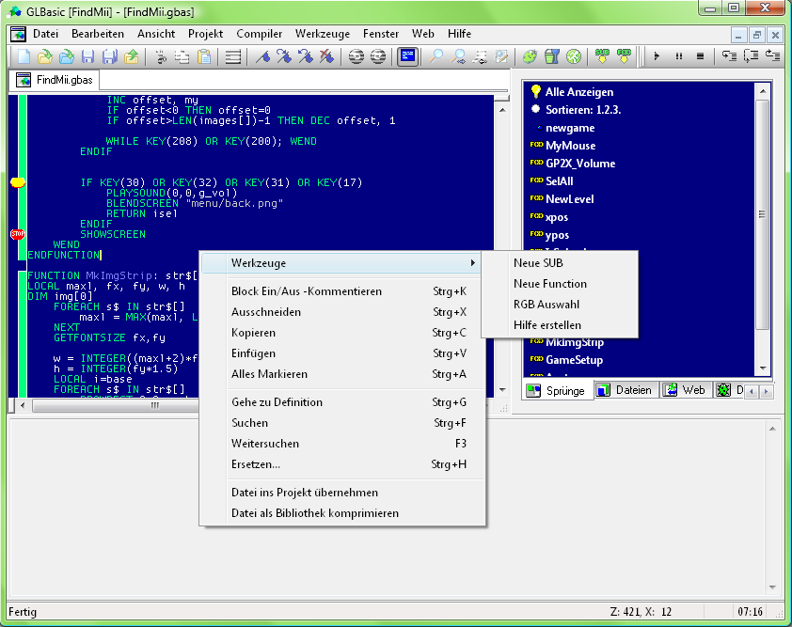
Task: Click the magnifier search icon in toolbar
Action: (x=437, y=56)
